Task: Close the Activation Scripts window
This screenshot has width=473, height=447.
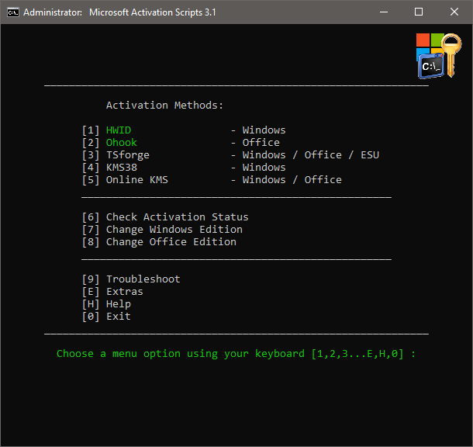Action: tap(454, 12)
